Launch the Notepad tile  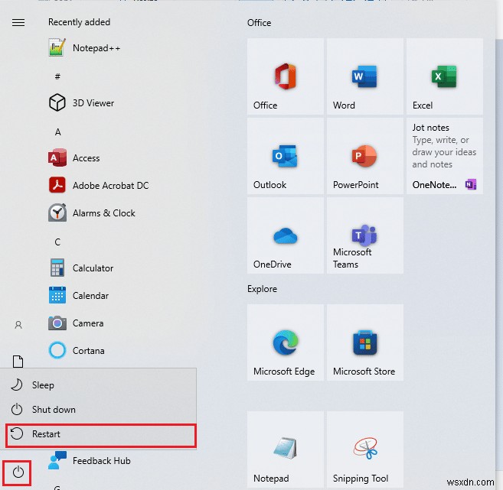click(285, 449)
